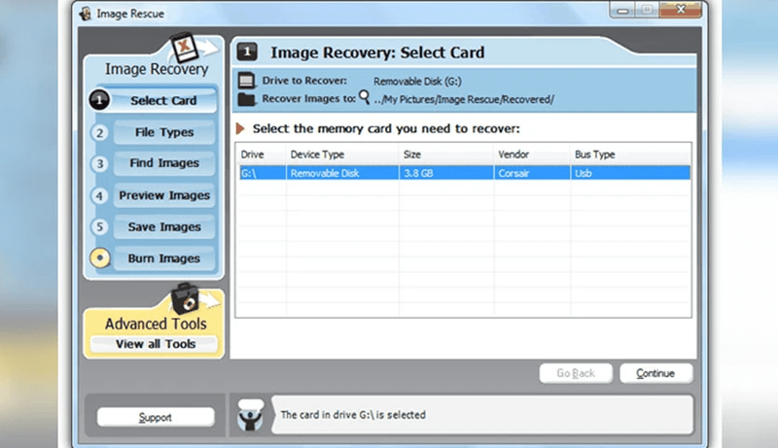
Task: Click step 3 number circle icon
Action: click(x=100, y=163)
